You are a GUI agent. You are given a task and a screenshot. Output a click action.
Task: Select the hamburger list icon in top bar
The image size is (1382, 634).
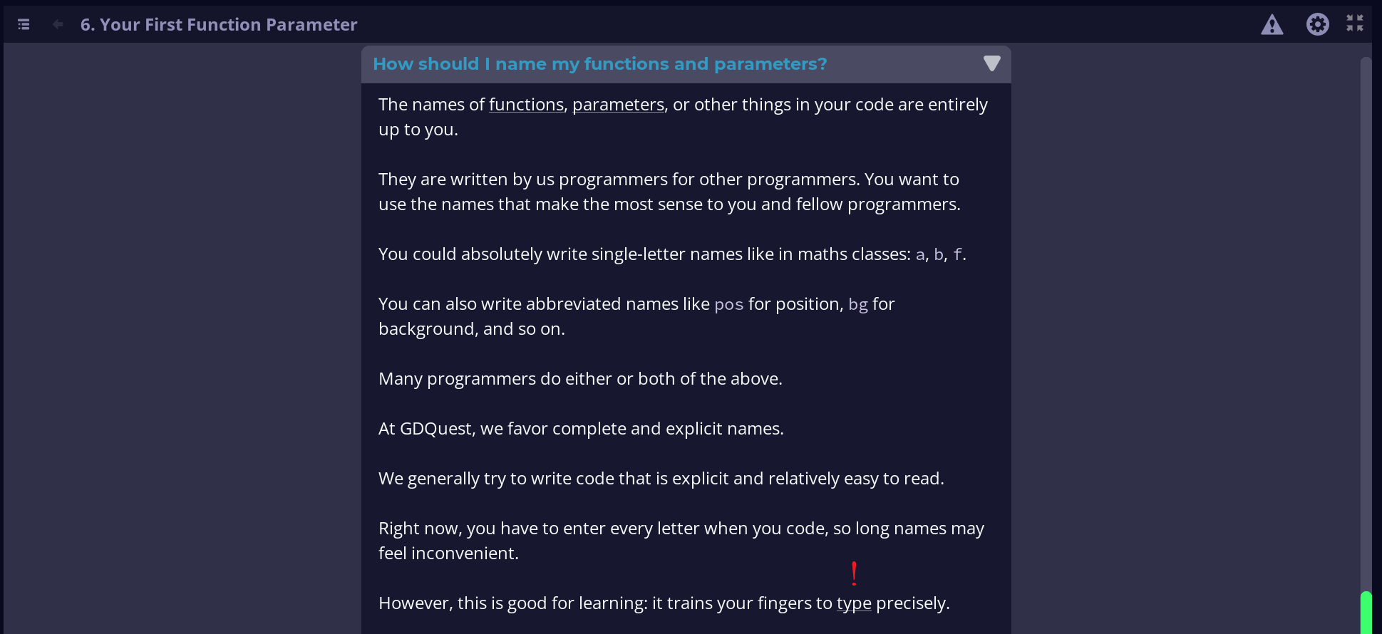pyautogui.click(x=23, y=24)
